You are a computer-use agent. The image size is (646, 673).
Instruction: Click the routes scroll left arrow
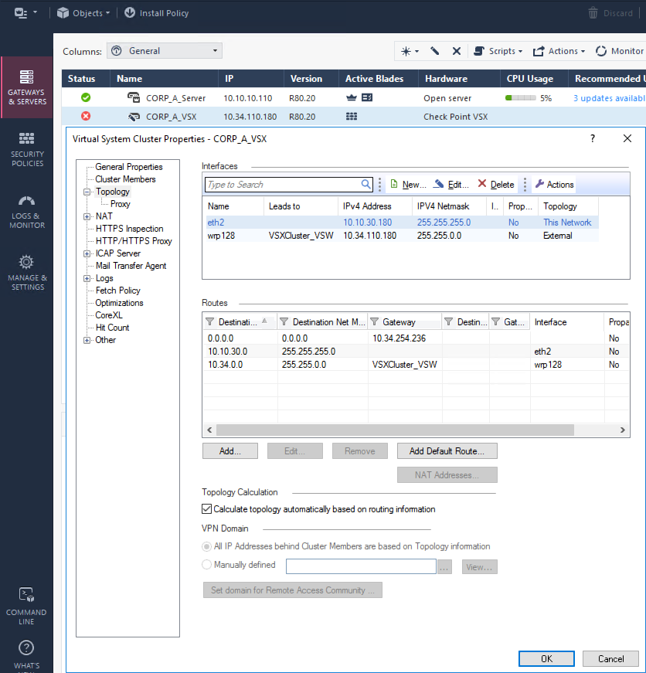209,430
